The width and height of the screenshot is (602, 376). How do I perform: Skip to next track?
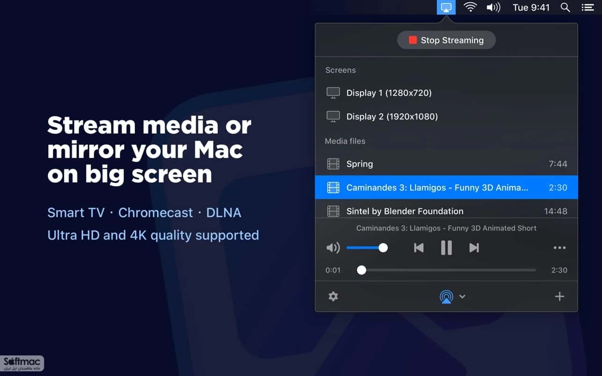click(474, 248)
